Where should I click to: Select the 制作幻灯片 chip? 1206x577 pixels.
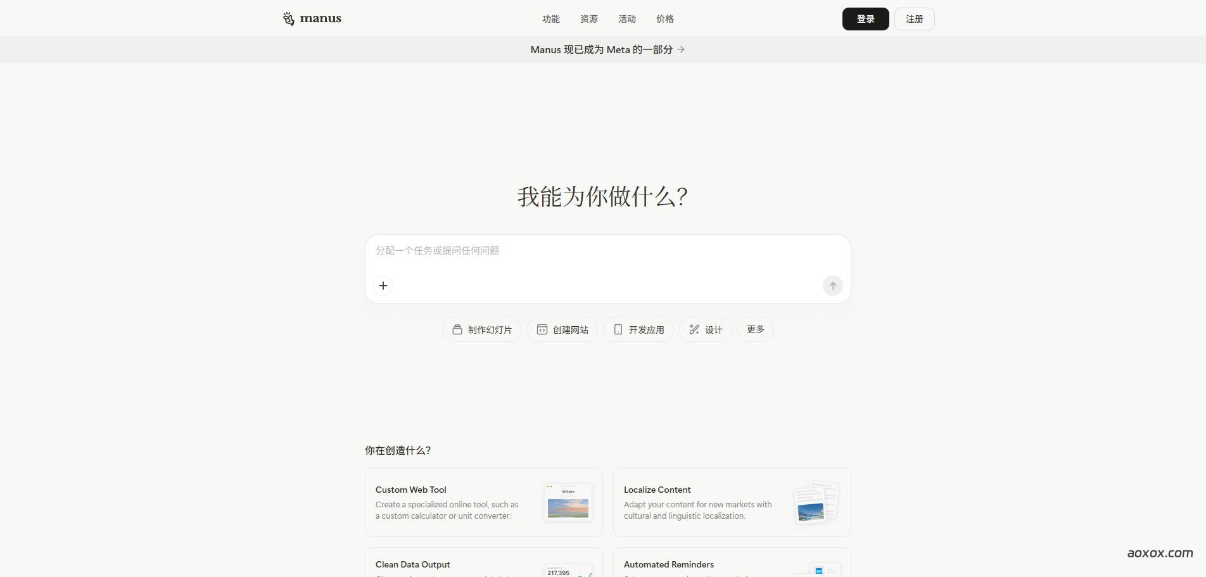[x=481, y=329]
